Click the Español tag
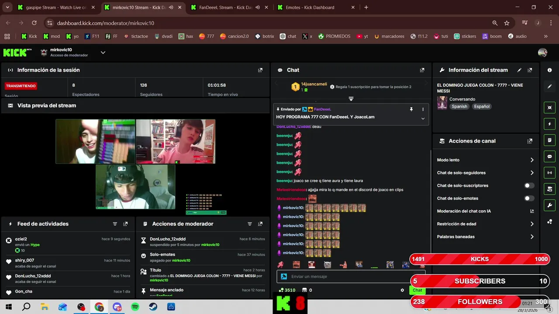 point(482,106)
